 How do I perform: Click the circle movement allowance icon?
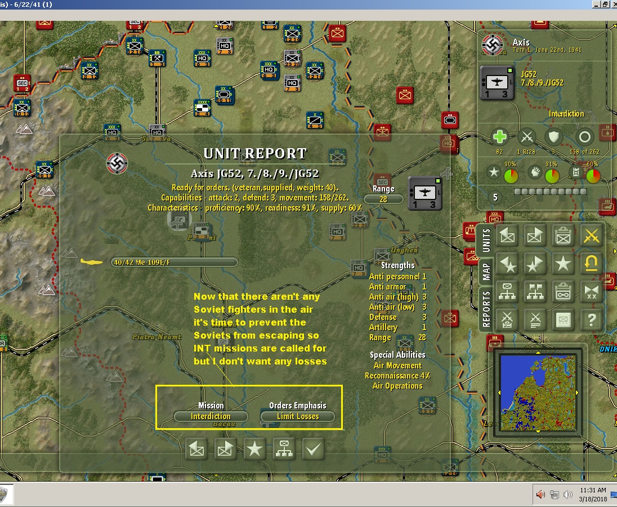coord(585,137)
